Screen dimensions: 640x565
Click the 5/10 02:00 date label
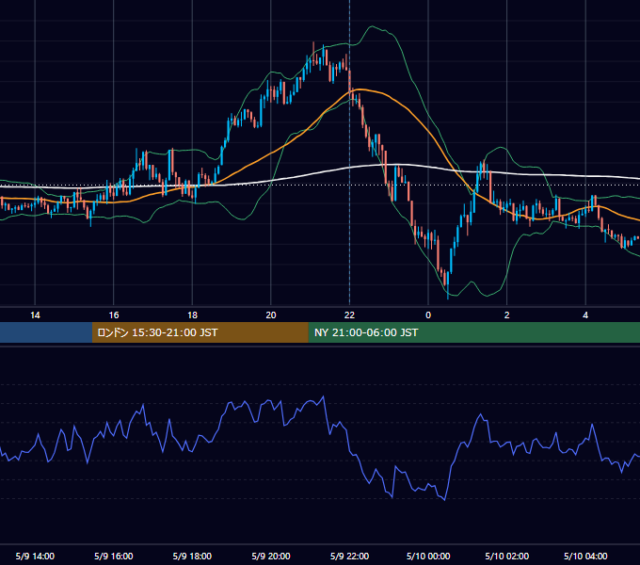pyautogui.click(x=507, y=556)
